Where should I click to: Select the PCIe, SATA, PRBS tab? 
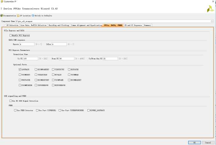coord(113,25)
